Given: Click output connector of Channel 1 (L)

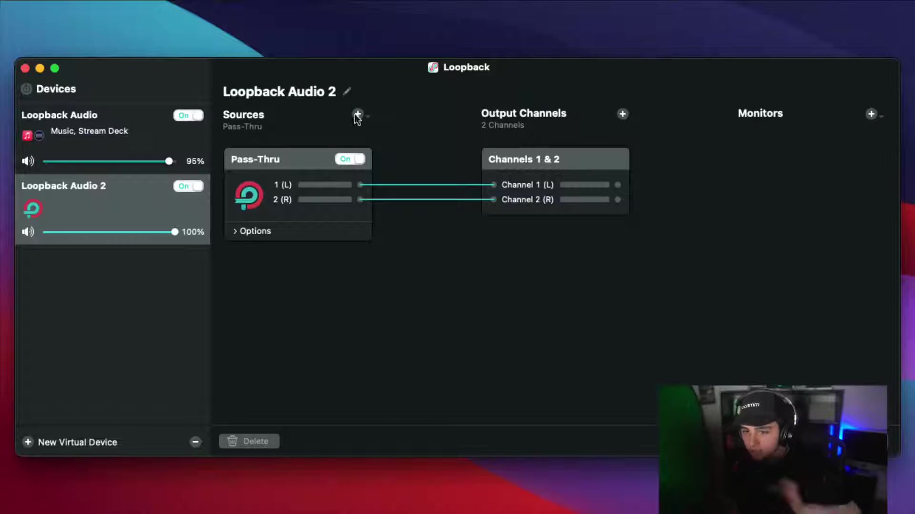Looking at the screenshot, I should point(618,185).
